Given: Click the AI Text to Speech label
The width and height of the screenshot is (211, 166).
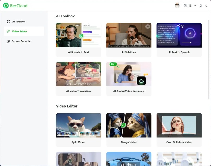Looking at the screenshot, I should (x=179, y=52).
